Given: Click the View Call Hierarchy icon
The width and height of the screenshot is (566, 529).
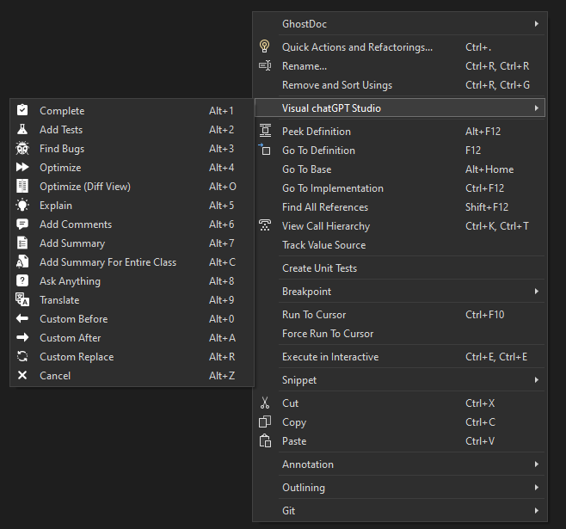Looking at the screenshot, I should [x=265, y=225].
